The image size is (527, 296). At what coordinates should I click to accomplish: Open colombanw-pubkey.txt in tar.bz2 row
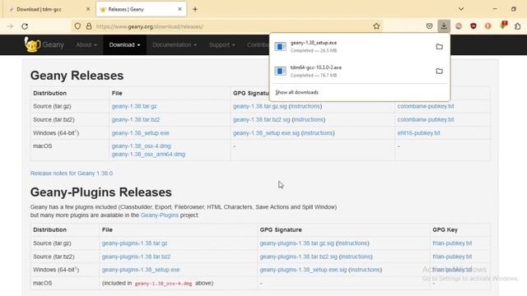[x=426, y=120]
